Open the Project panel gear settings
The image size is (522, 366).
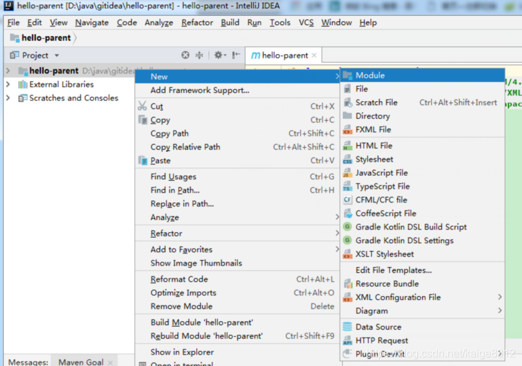(x=219, y=55)
